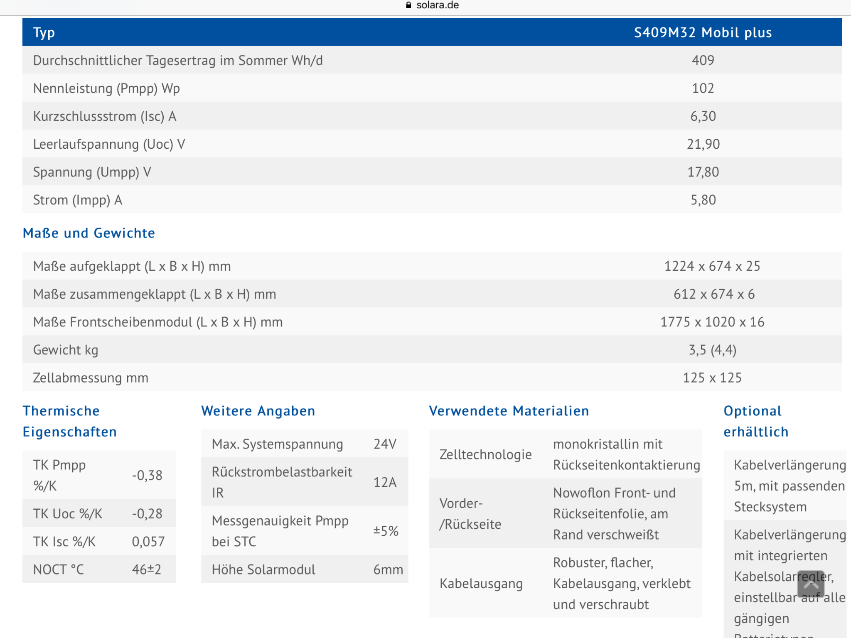Click the value 5,80
The width and height of the screenshot is (851, 638).
[x=703, y=200]
